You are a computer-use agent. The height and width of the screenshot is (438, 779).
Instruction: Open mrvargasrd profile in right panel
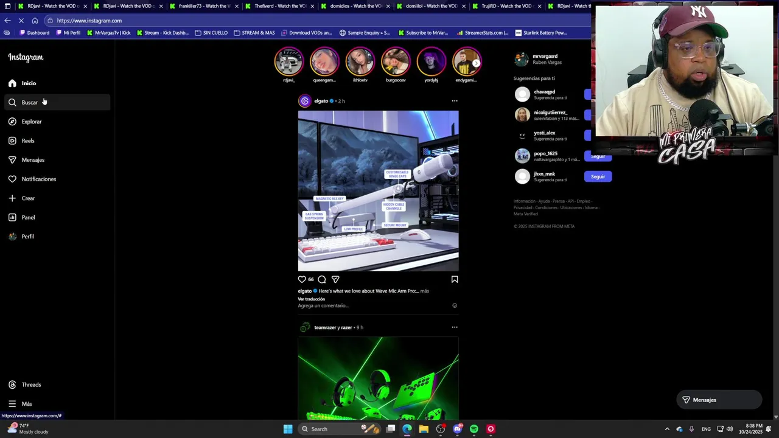545,56
